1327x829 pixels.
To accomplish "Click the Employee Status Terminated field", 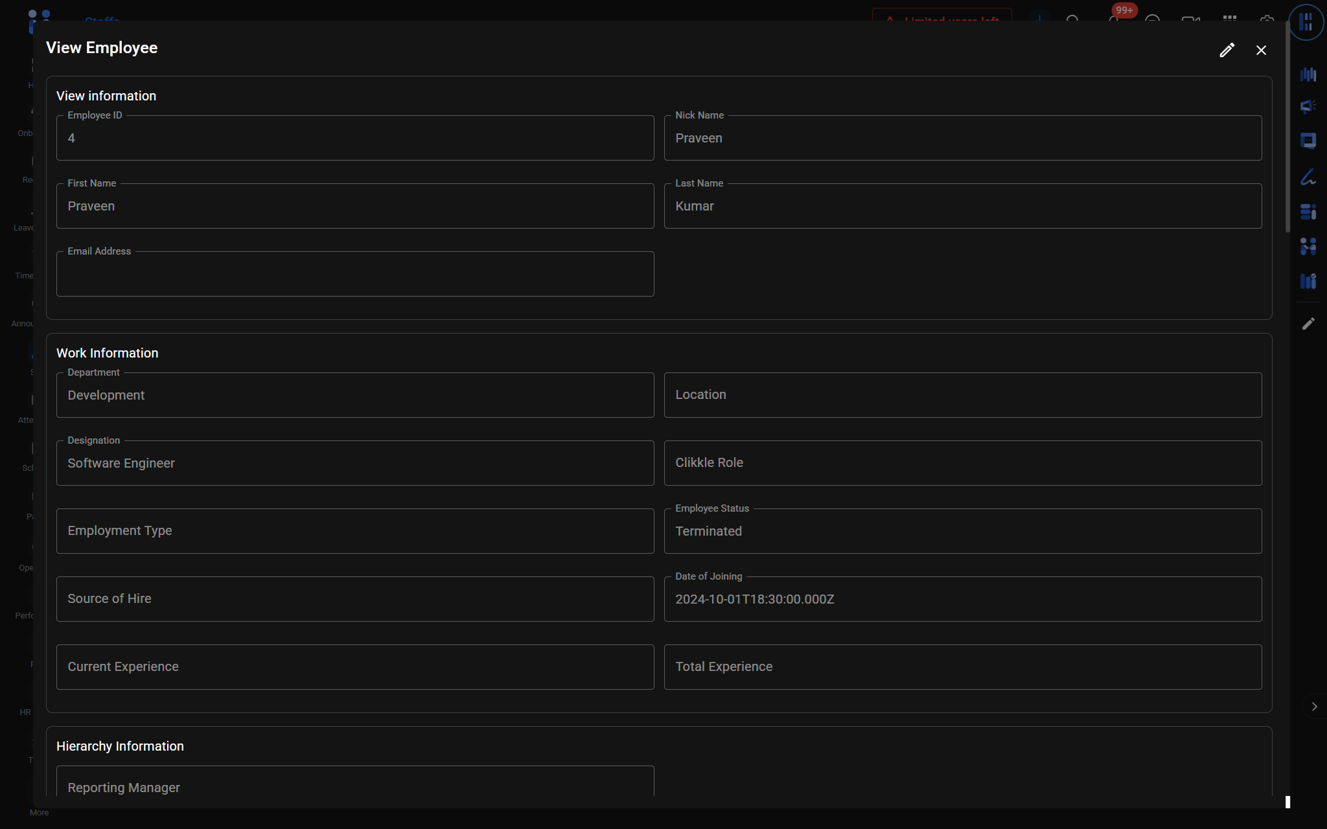I will (962, 531).
